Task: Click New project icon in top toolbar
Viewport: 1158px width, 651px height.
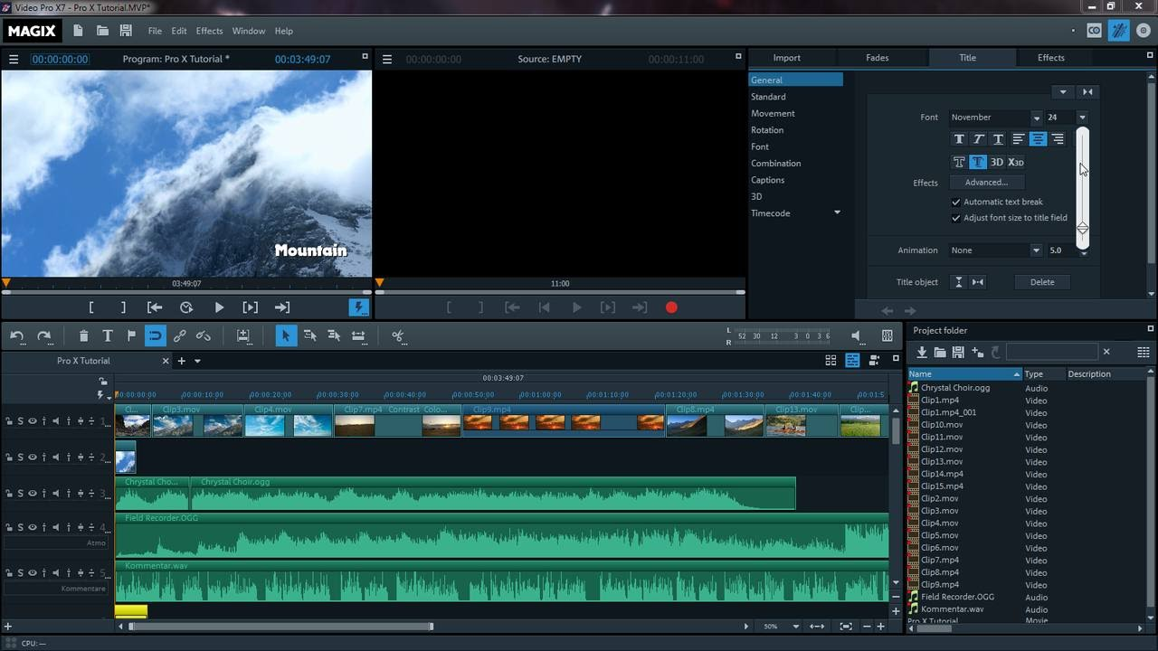Action: tap(78, 31)
